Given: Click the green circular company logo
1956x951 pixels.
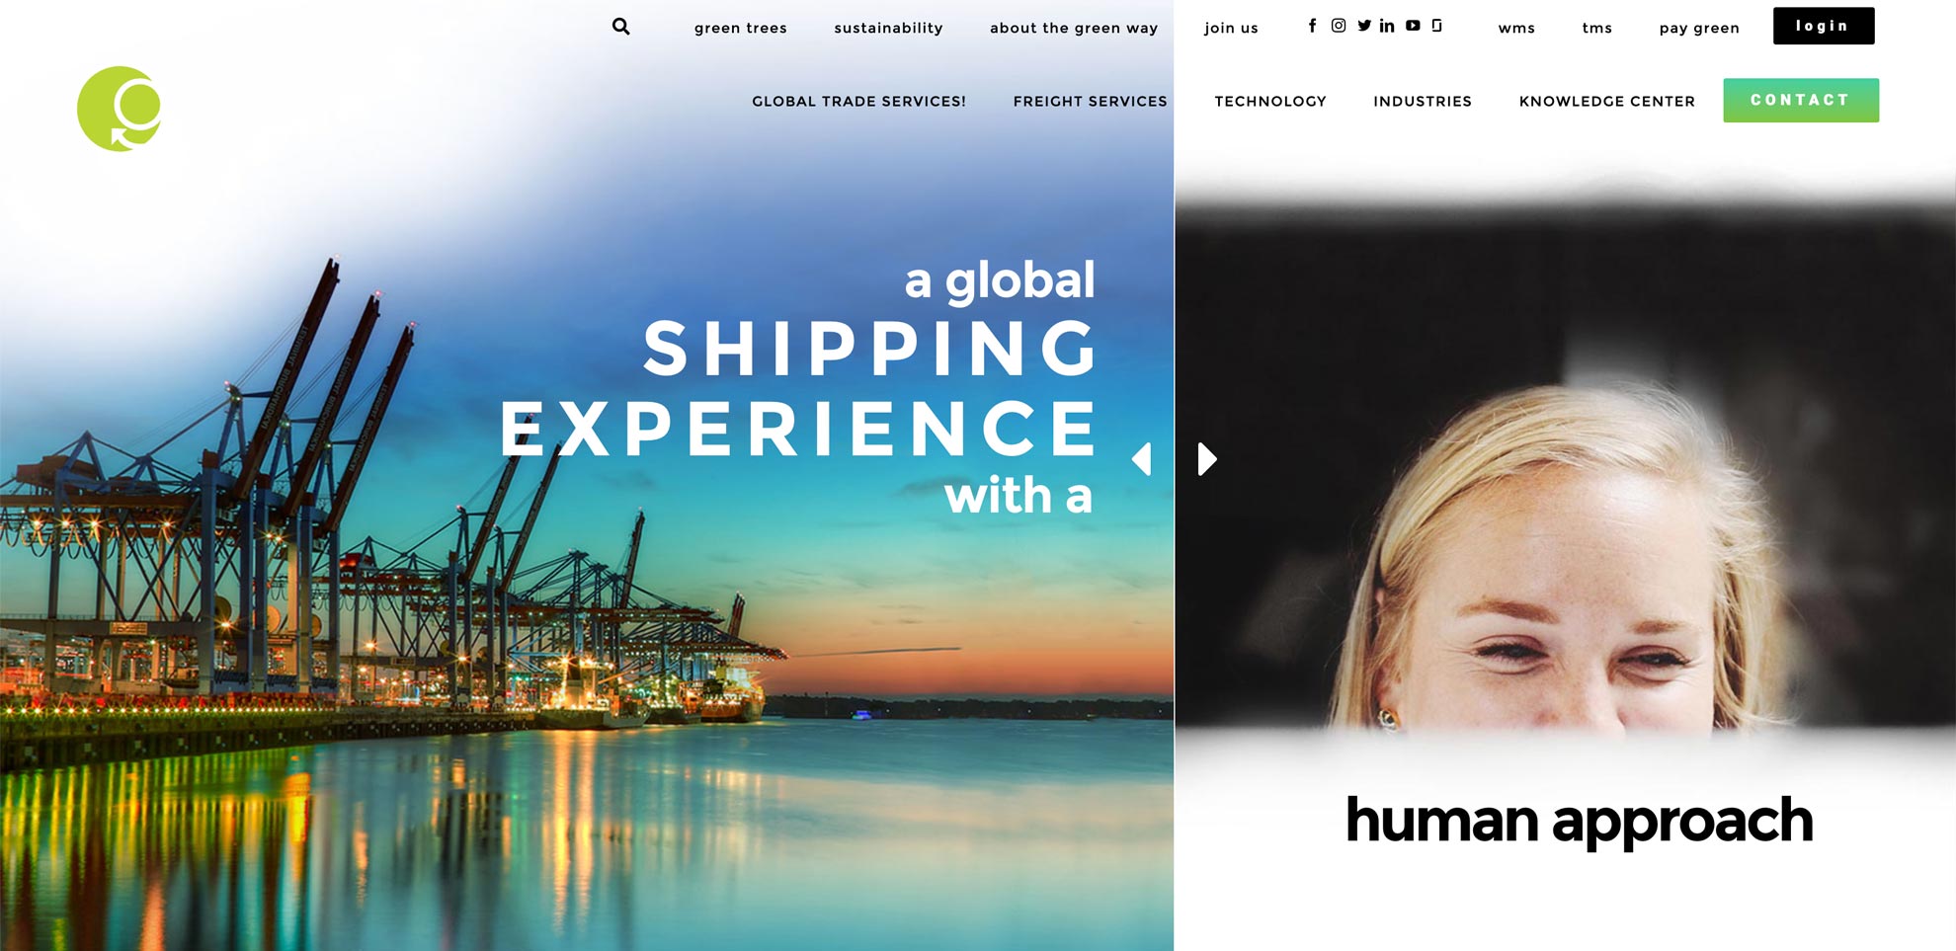Looking at the screenshot, I should pos(120,109).
